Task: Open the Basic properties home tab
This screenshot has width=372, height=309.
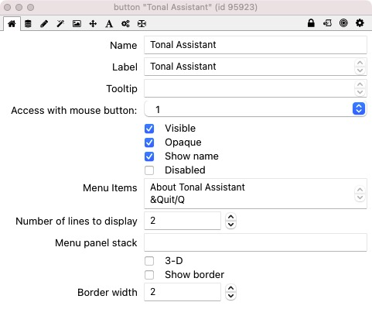Action: pyautogui.click(x=12, y=24)
